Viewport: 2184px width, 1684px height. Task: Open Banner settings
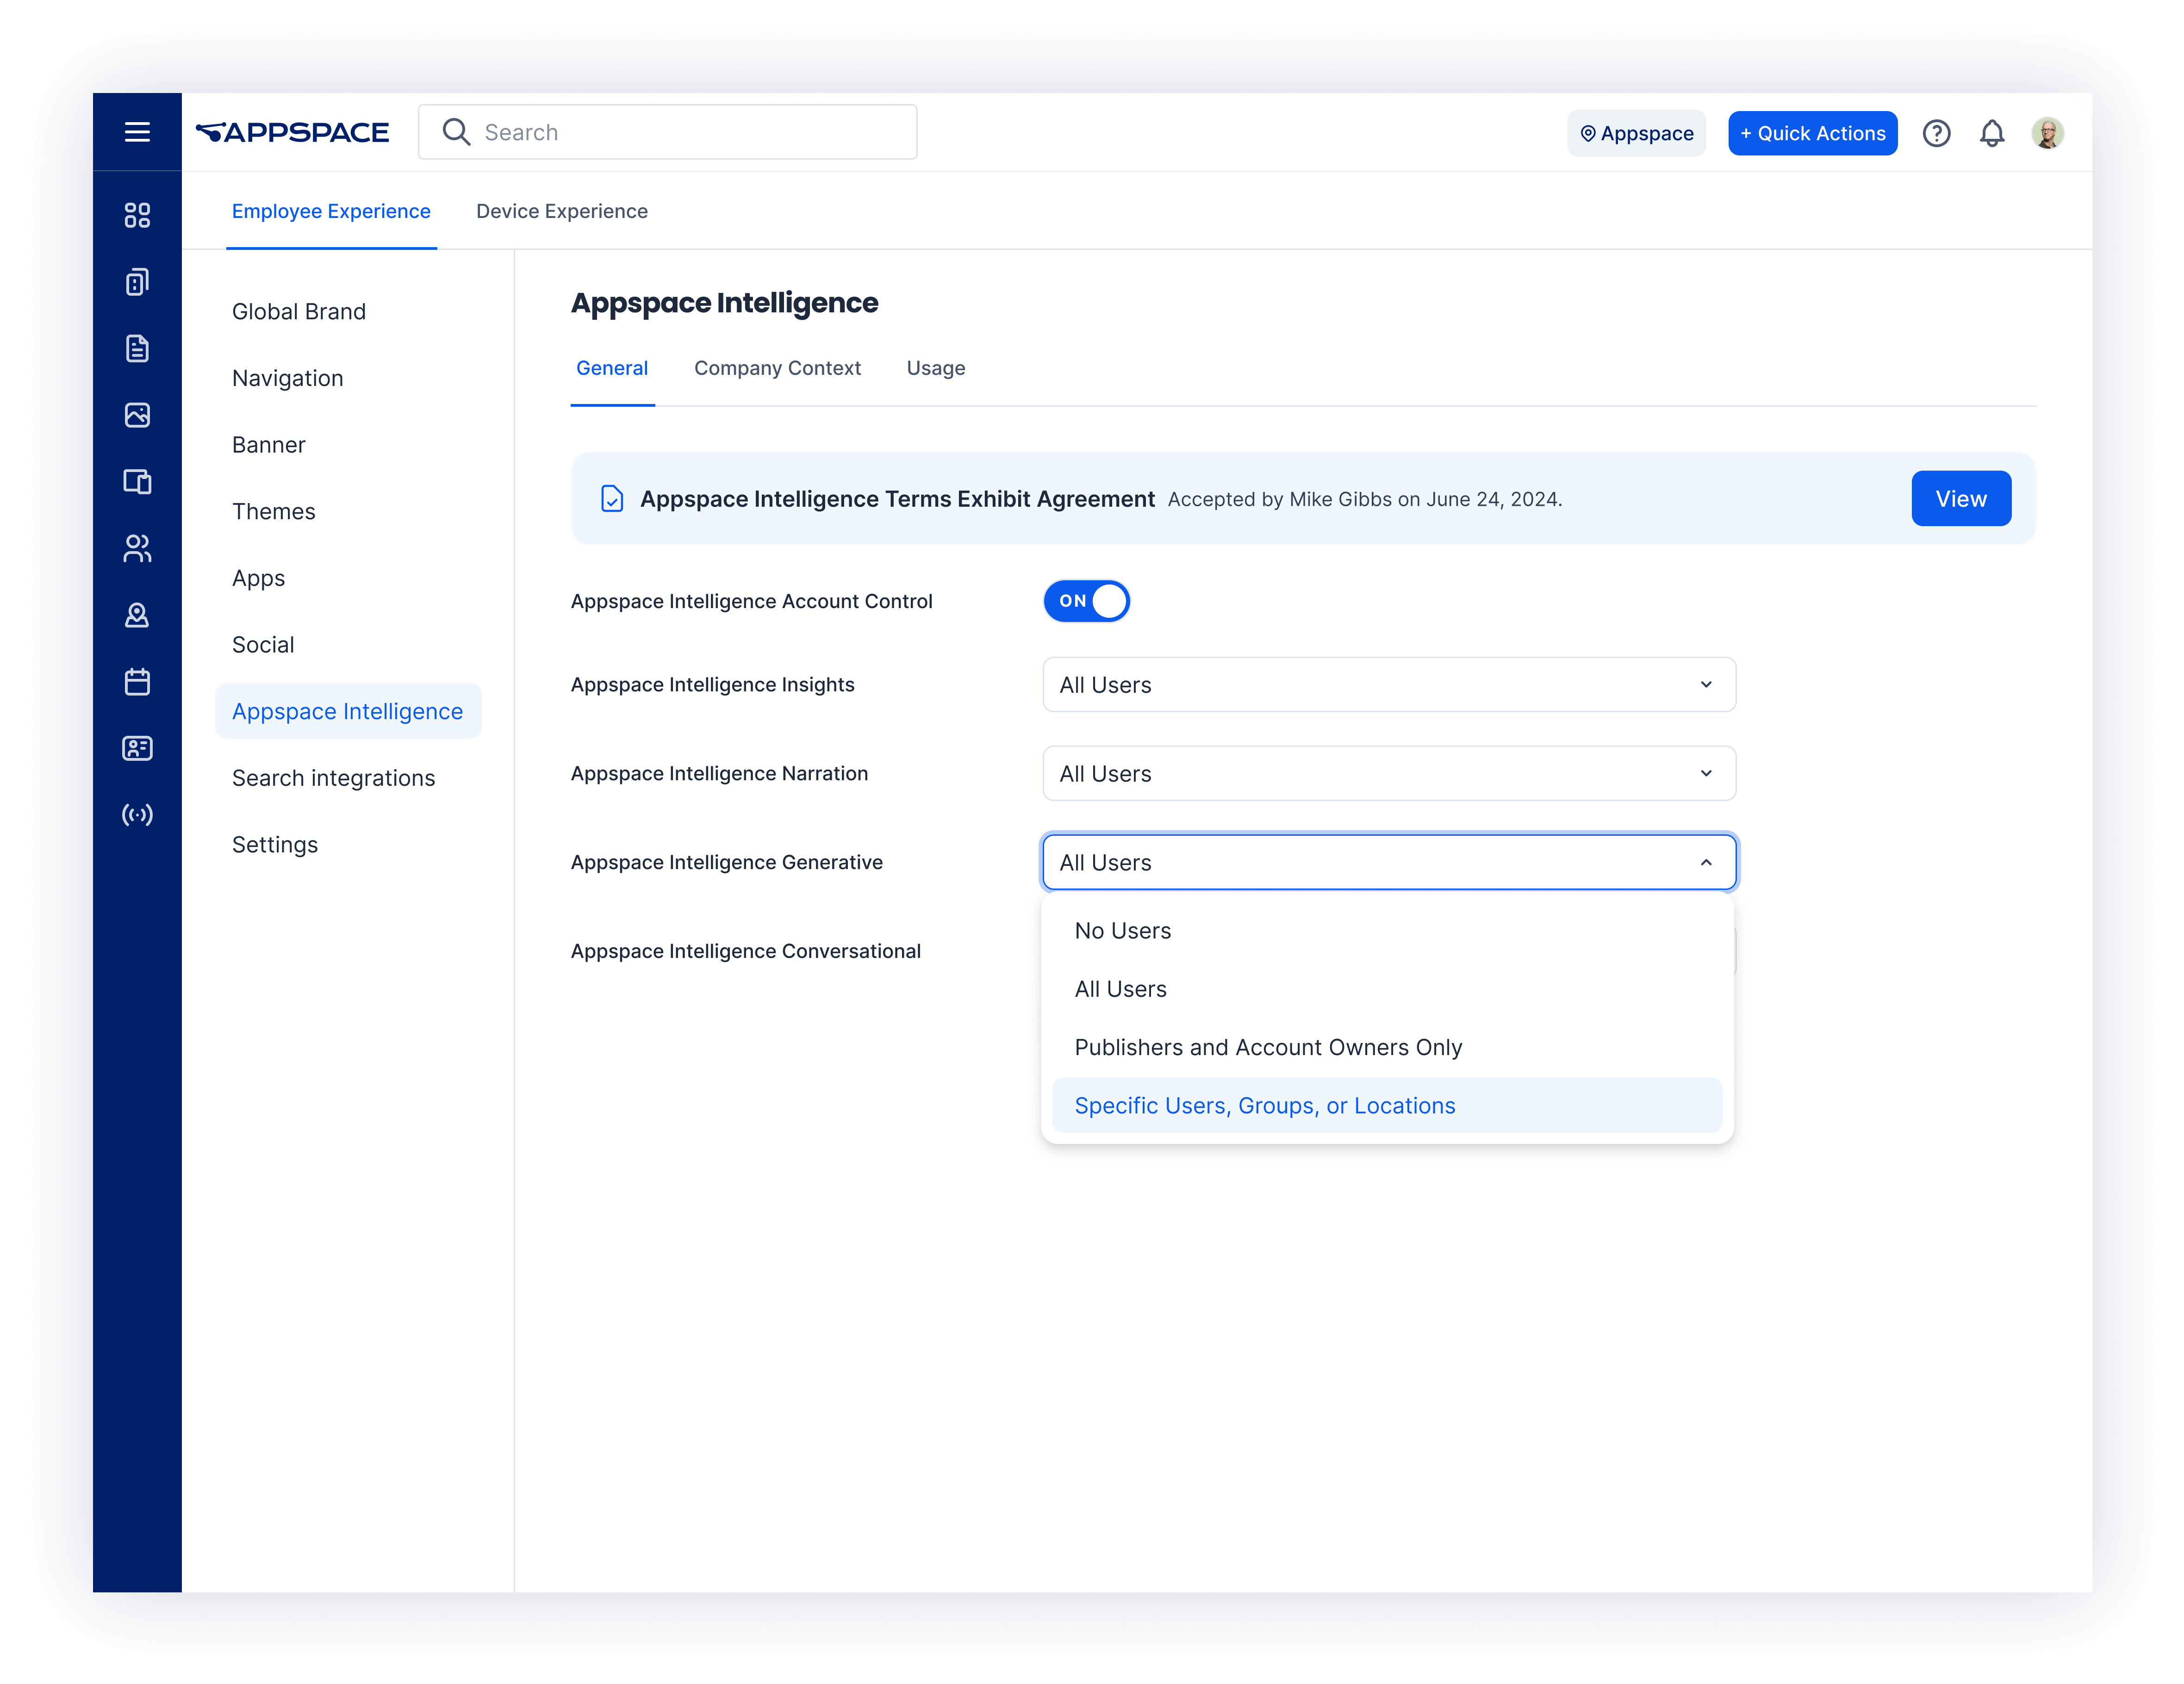269,445
